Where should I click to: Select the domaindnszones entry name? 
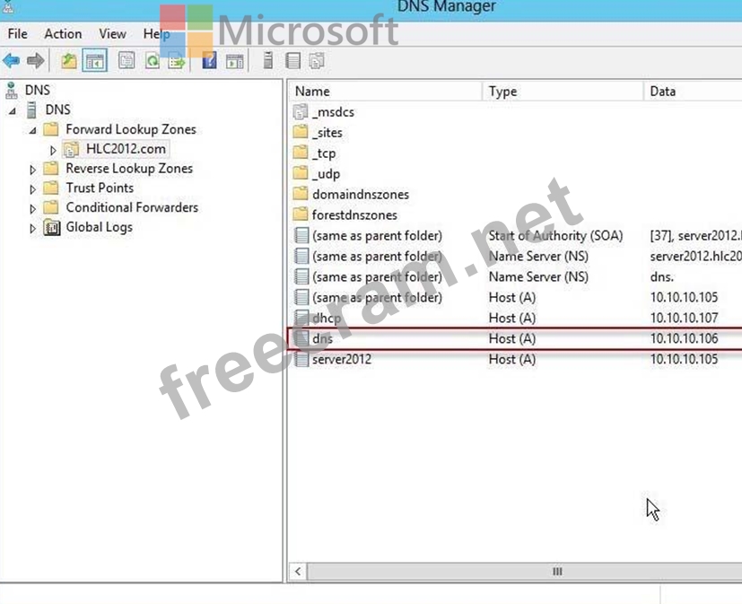tap(361, 194)
